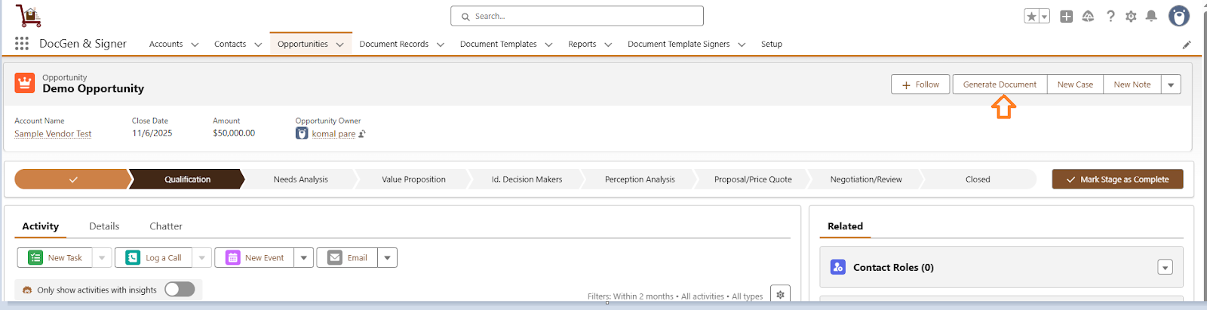The height and width of the screenshot is (310, 1207).
Task: Open Global Actions plus icon
Action: (x=1066, y=17)
